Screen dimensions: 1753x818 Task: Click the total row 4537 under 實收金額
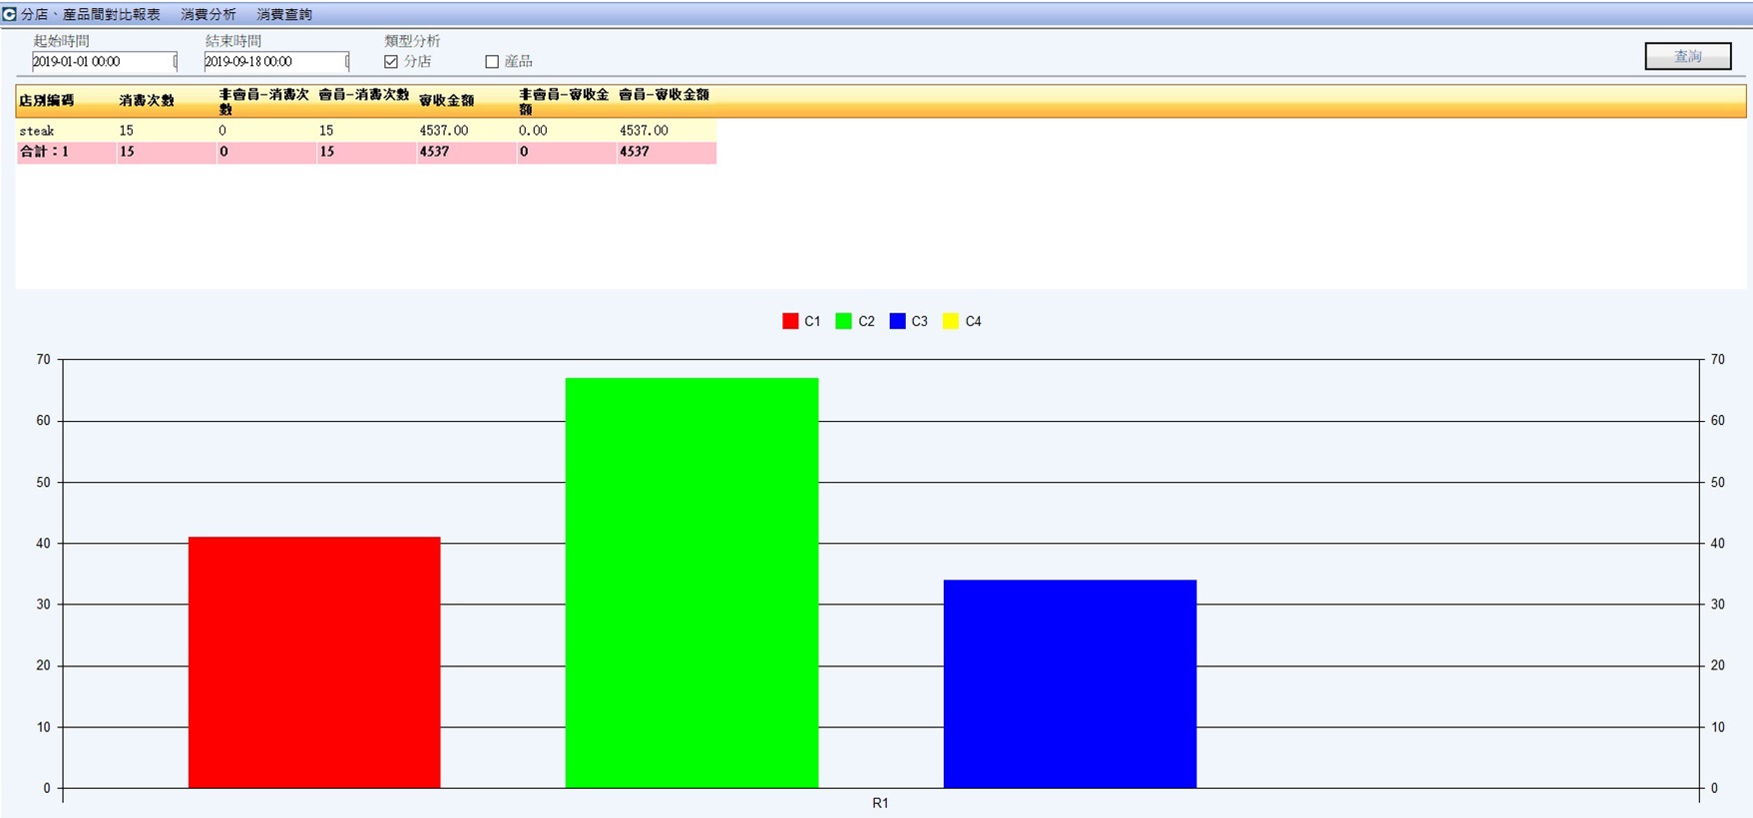click(x=434, y=152)
